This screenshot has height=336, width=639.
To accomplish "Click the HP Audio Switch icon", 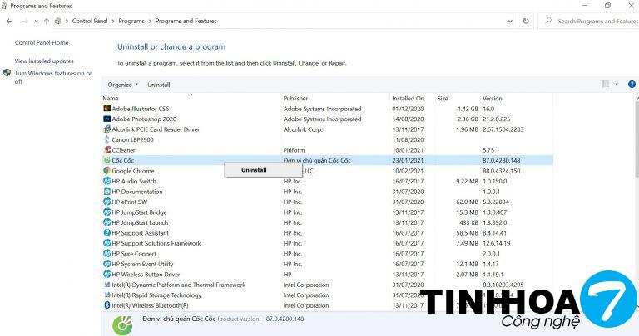I will 106,181.
